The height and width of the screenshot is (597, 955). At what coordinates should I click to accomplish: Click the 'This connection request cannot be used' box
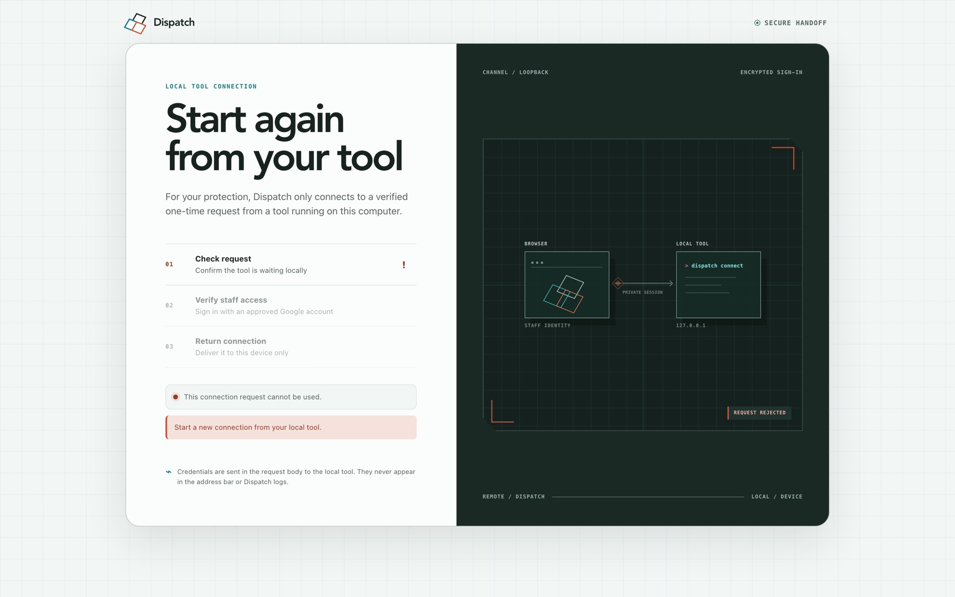[x=291, y=397]
